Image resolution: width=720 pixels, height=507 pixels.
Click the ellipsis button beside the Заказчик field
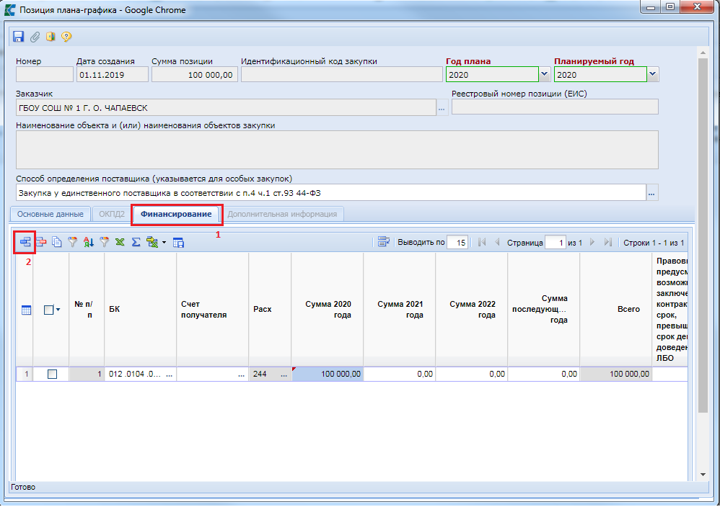442,108
